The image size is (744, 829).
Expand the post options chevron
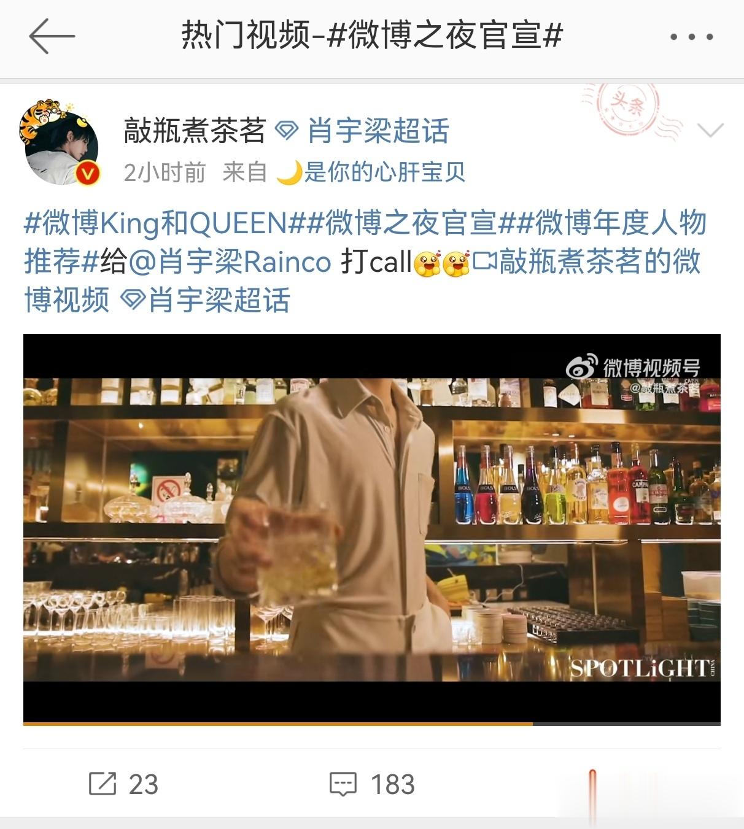pos(711,130)
